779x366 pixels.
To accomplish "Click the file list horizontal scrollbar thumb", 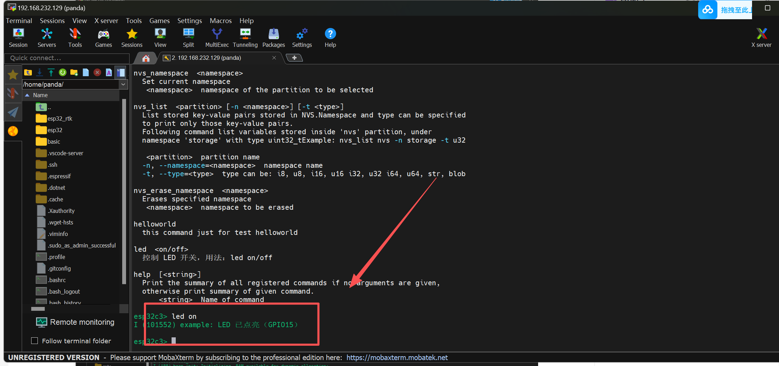I will click(38, 309).
